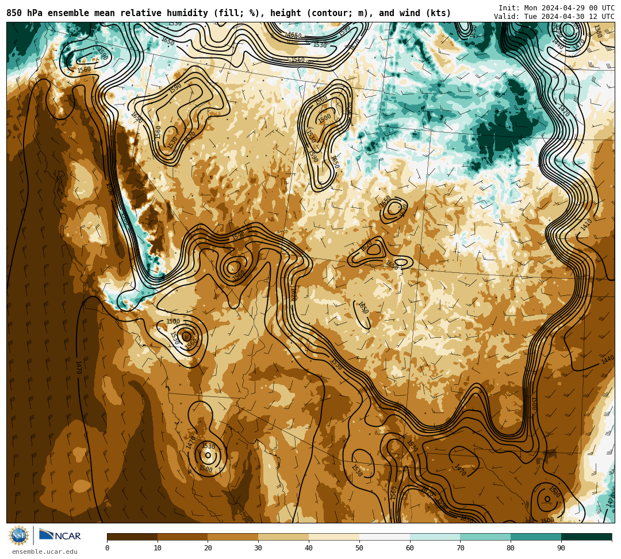
Task: Click the 0-10% darkest brown colorbar segment
Action: pos(132,537)
